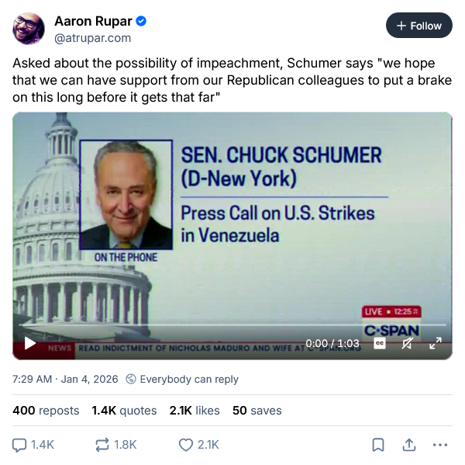Share the post via share icon
465x465 pixels.
pyautogui.click(x=408, y=445)
